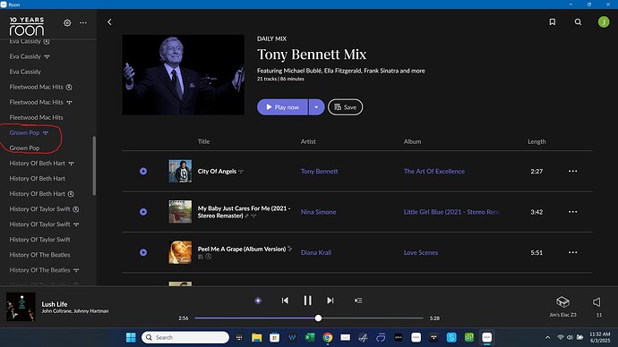This screenshot has height=347, width=618.
Task: Click City Of Angels album thumbnail
Action: [180, 171]
